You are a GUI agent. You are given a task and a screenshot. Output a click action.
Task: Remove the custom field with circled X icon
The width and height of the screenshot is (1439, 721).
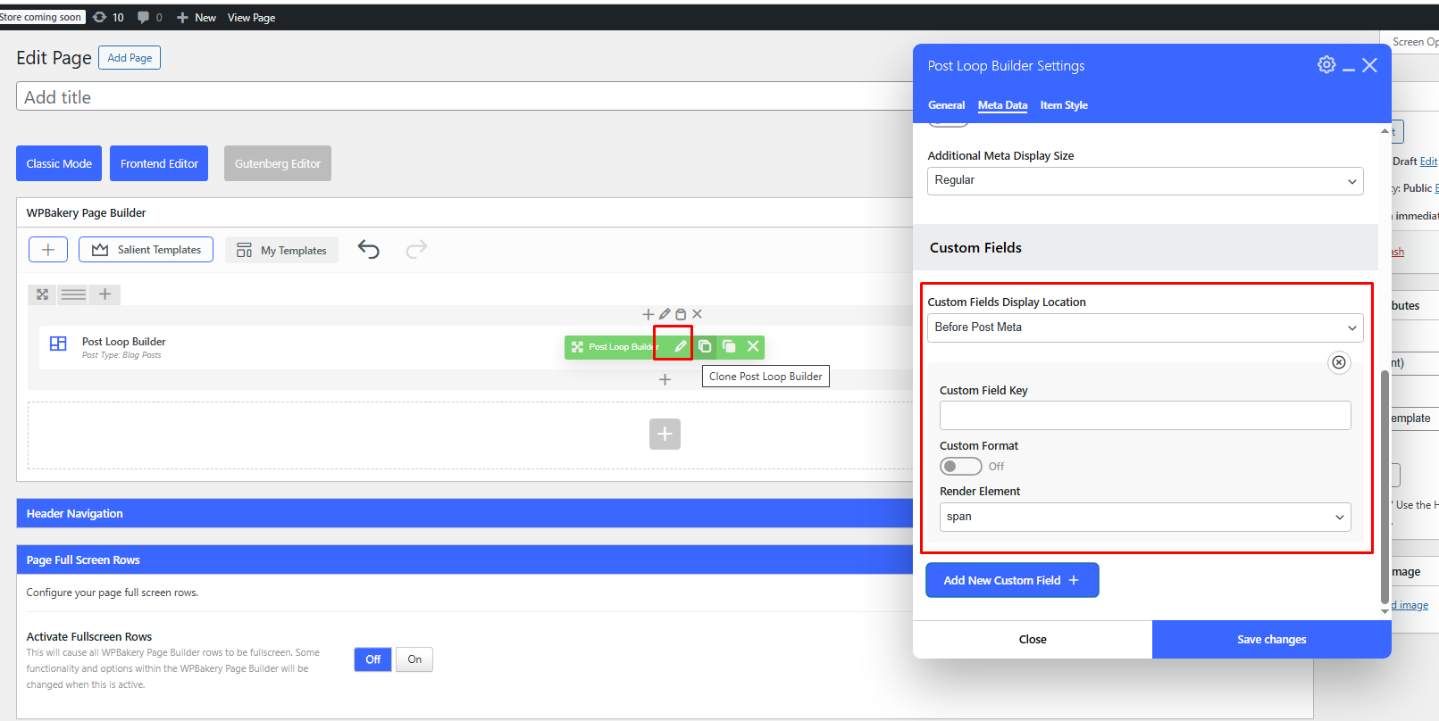click(1338, 362)
